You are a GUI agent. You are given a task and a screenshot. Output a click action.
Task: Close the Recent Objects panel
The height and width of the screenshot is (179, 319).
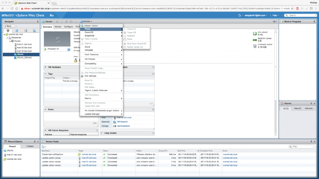[x=38, y=141]
